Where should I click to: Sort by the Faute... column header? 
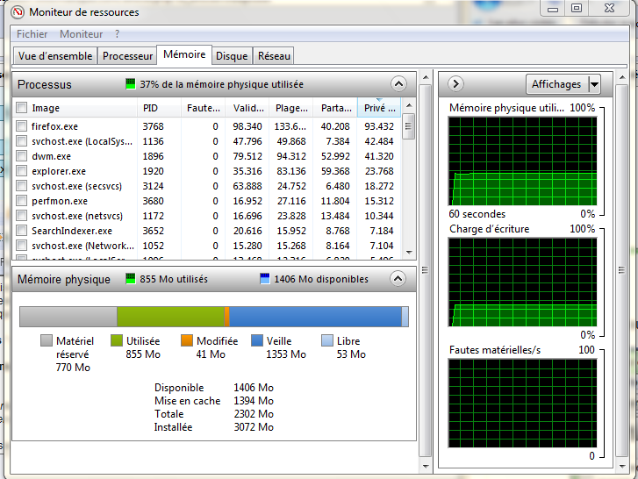pyautogui.click(x=203, y=108)
